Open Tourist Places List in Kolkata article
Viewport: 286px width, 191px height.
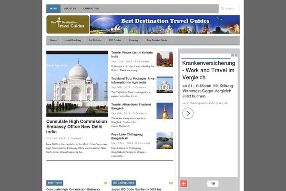[132, 54]
